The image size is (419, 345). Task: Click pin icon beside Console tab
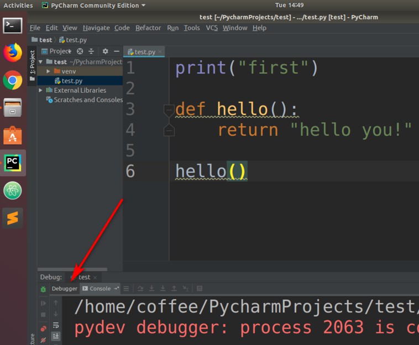pos(116,289)
